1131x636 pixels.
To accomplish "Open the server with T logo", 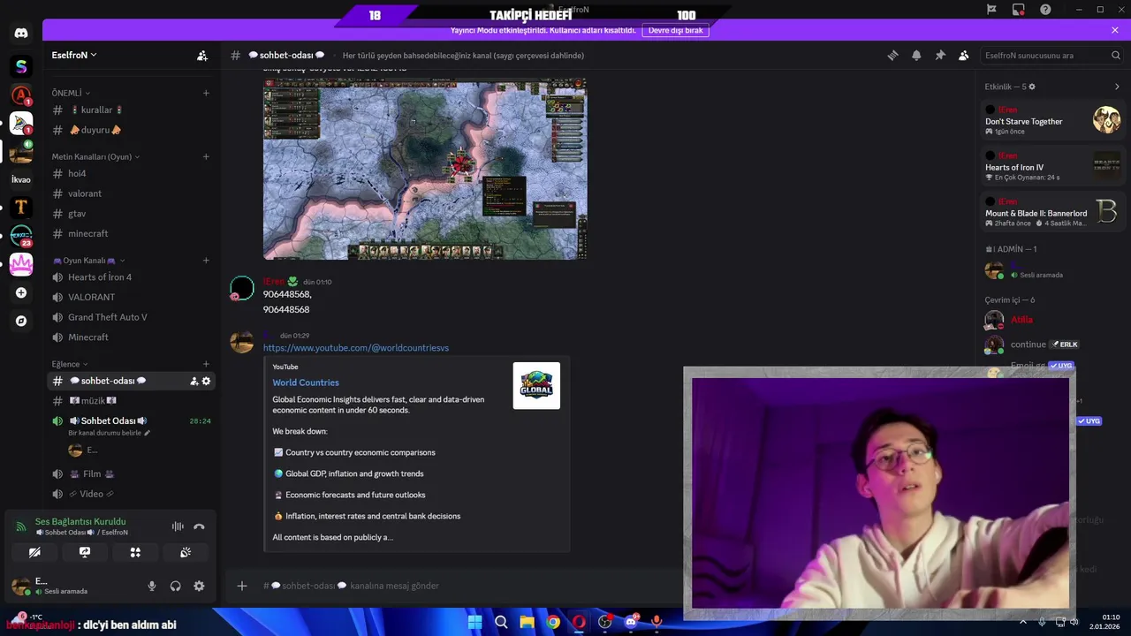I will click(21, 208).
